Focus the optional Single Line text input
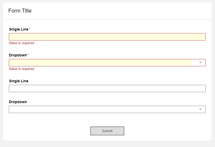215x147 pixels. pos(107,89)
